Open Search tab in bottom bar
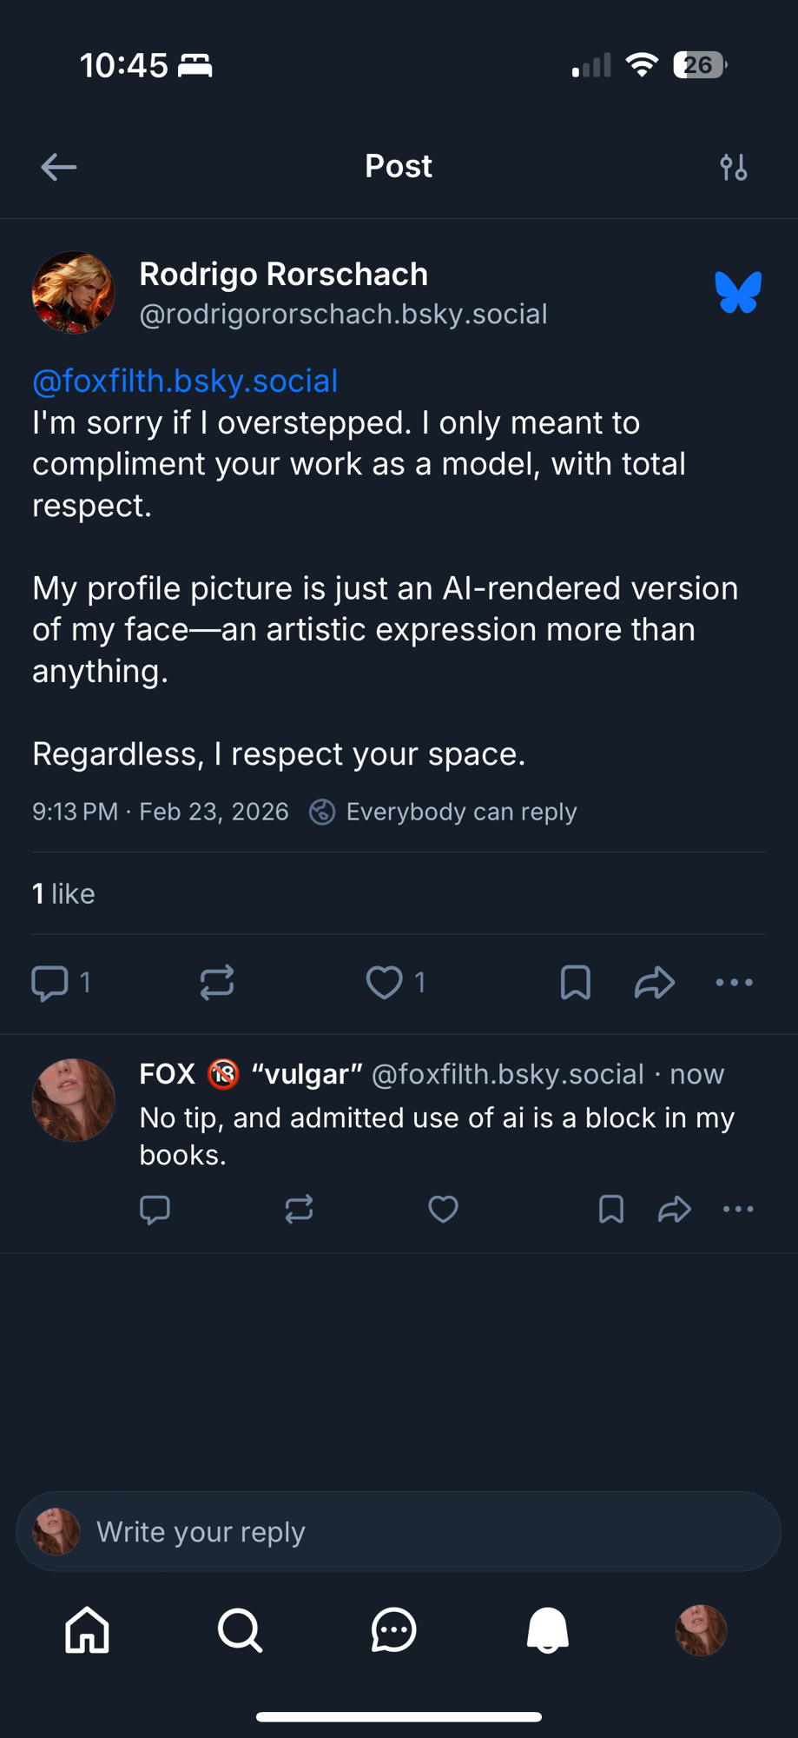Image resolution: width=798 pixels, height=1738 pixels. pos(241,1629)
